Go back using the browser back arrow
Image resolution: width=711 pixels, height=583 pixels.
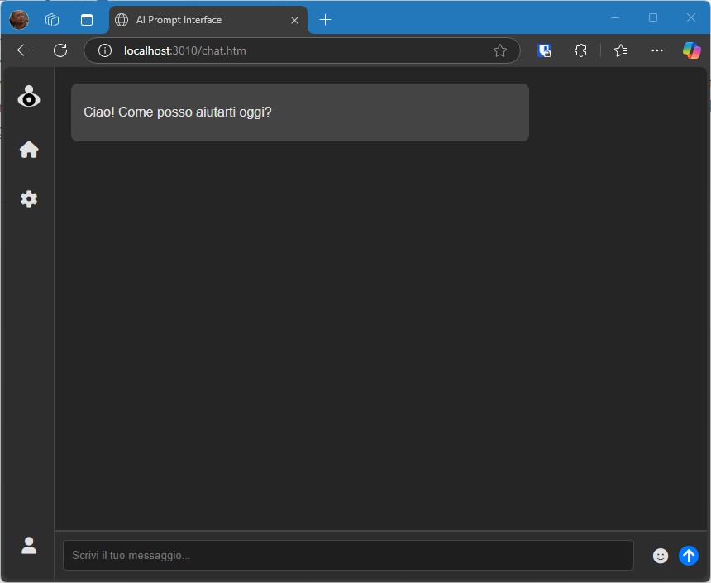point(24,50)
